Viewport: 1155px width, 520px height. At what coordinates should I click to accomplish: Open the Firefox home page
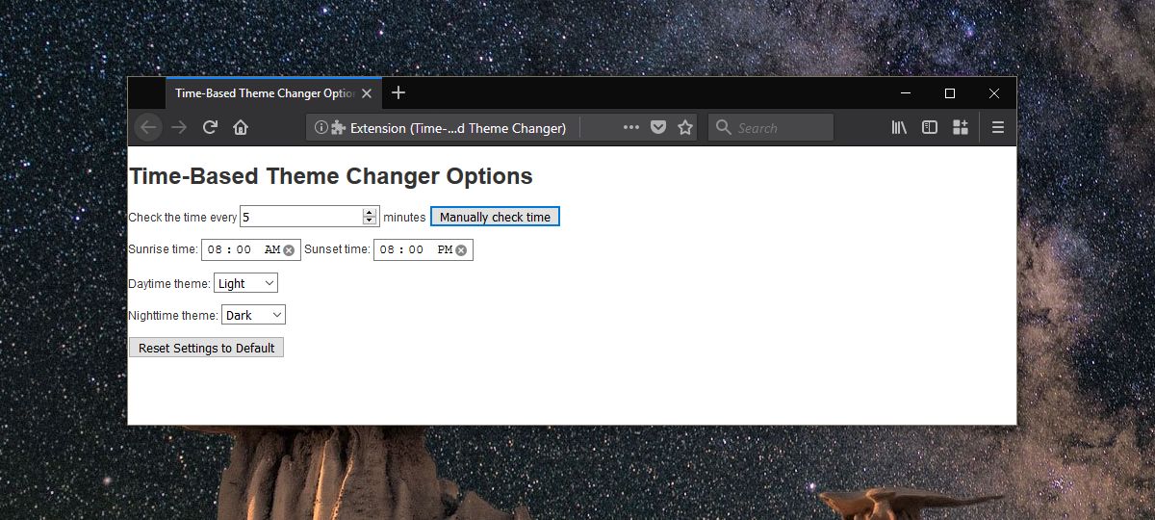click(x=241, y=127)
